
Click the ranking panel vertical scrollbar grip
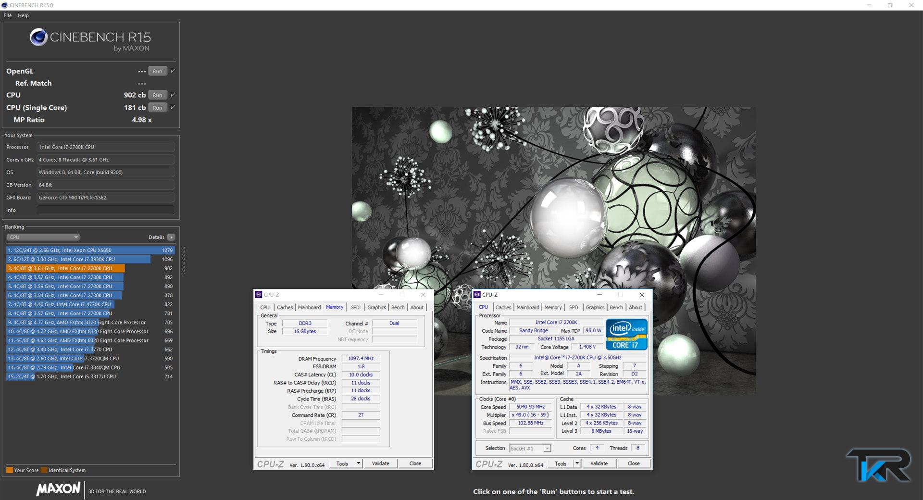[183, 261]
